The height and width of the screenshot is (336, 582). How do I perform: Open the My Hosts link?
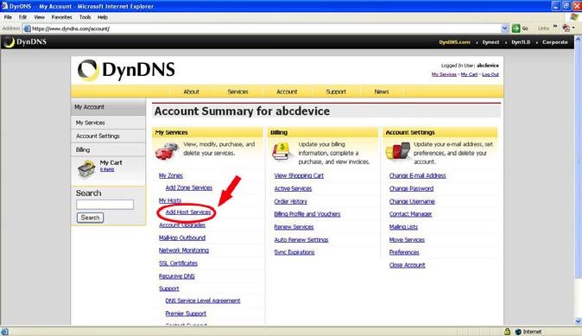pos(170,200)
